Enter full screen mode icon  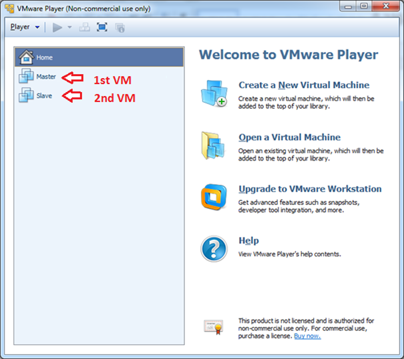coord(102,27)
